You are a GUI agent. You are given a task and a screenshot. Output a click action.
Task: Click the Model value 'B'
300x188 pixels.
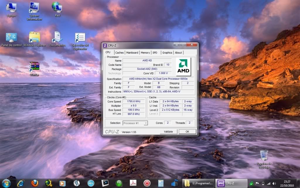click(158, 83)
